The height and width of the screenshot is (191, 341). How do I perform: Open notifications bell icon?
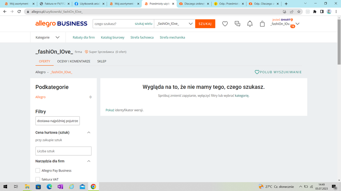tap(250, 24)
